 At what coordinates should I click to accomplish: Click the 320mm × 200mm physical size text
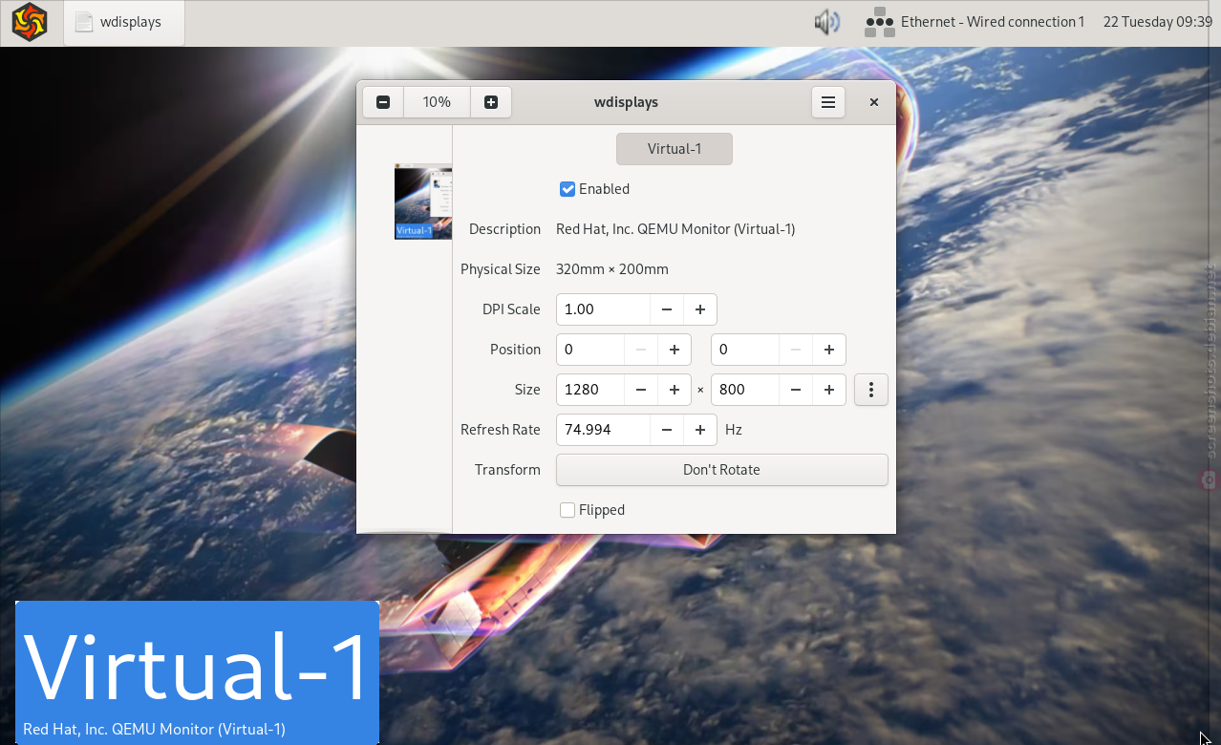point(612,269)
